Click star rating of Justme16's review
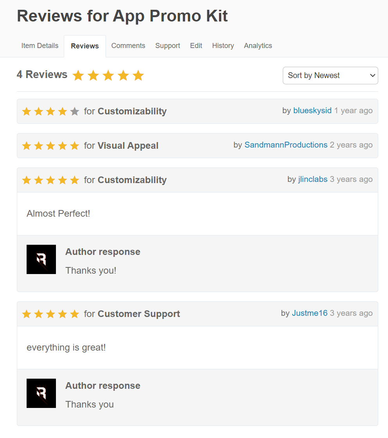This screenshot has width=388, height=438. [x=51, y=314]
